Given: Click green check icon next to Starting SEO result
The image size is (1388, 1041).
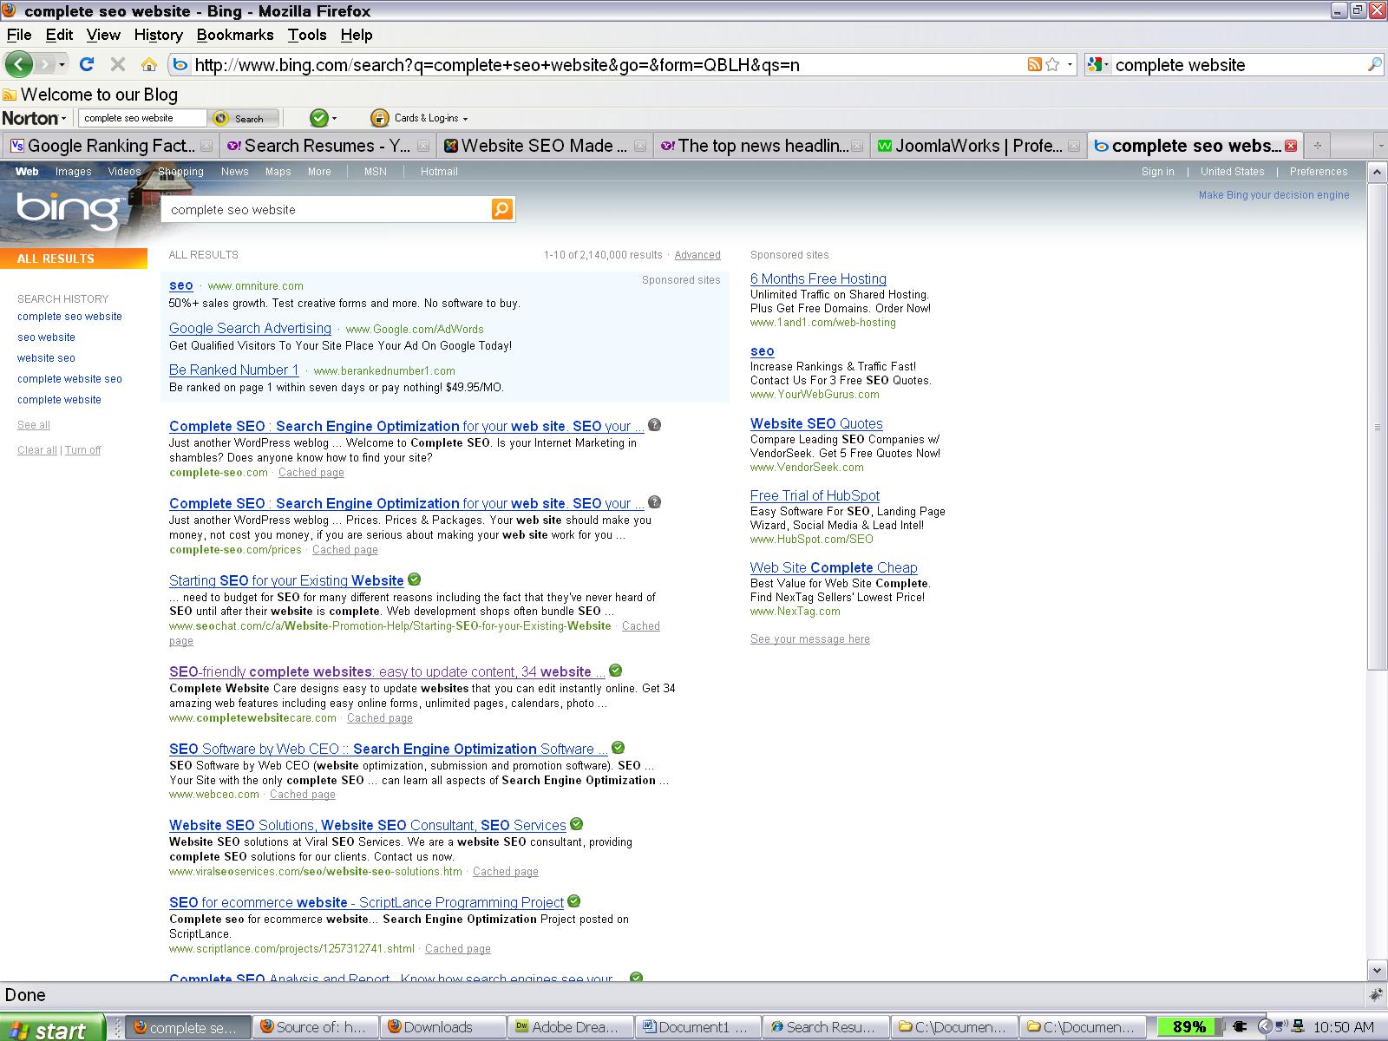Looking at the screenshot, I should point(415,579).
